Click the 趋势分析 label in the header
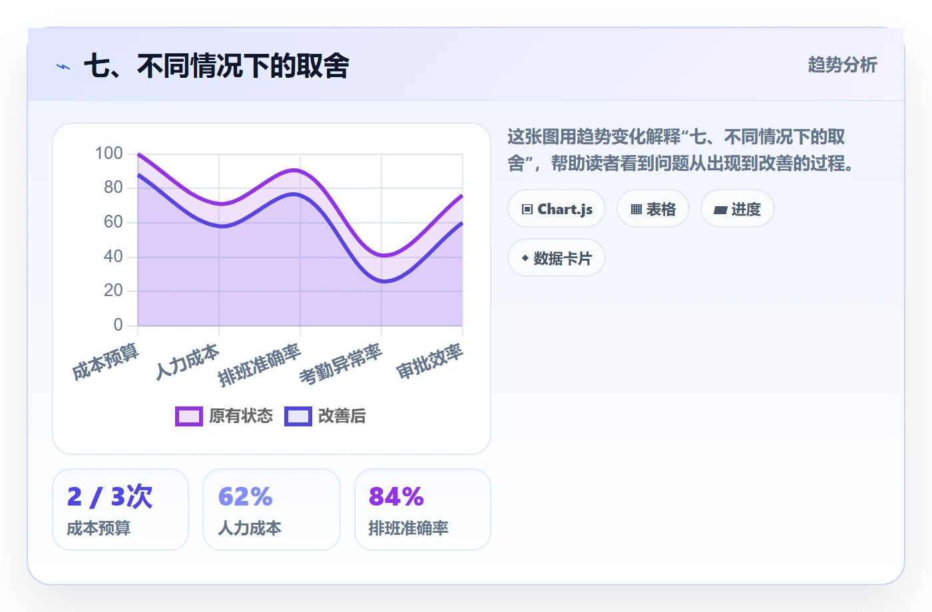Screen dimensions: 932x612 click(843, 65)
